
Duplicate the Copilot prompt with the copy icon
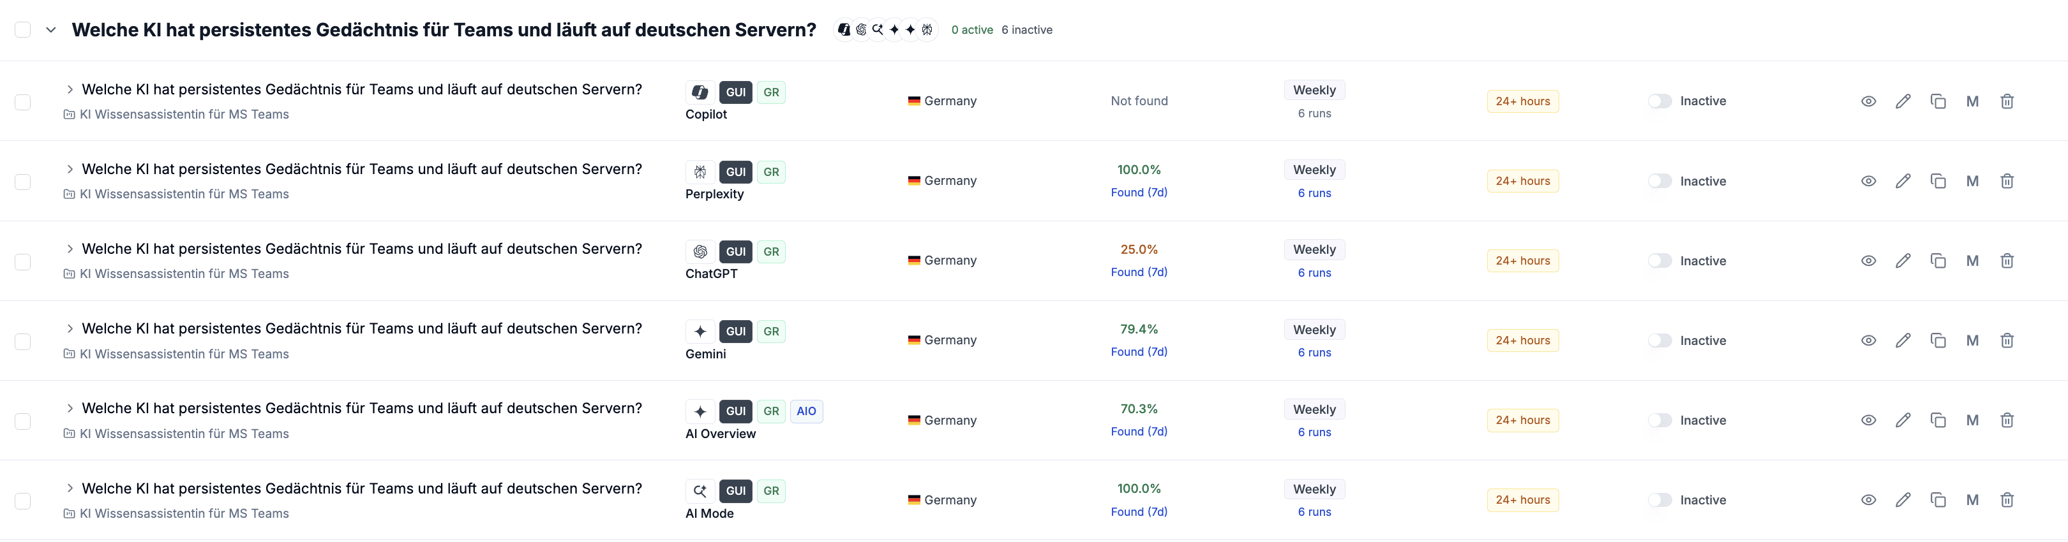[1938, 101]
